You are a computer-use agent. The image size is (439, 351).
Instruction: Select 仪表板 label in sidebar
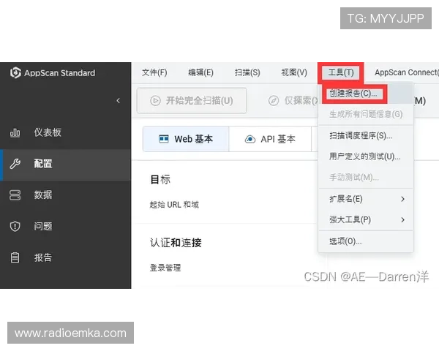click(x=48, y=132)
